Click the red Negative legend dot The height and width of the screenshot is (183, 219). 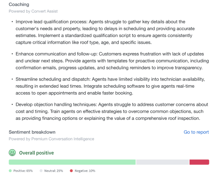click(x=71, y=171)
